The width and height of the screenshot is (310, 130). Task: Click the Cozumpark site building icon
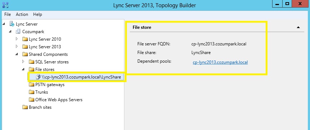[x=18, y=31]
